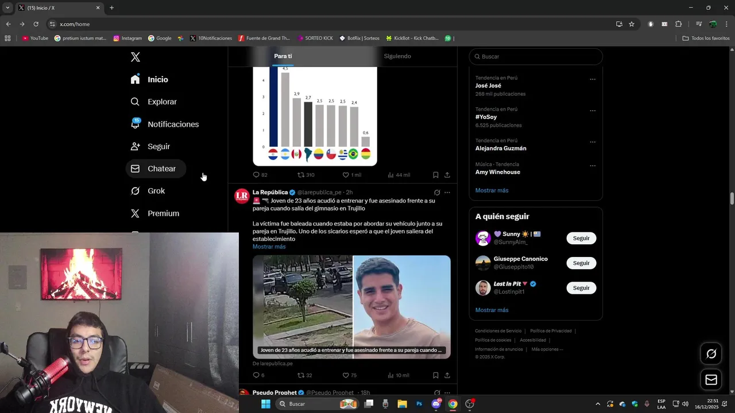This screenshot has width=735, height=413.
Task: Open Condiciones de Servicio link
Action: [498, 331]
